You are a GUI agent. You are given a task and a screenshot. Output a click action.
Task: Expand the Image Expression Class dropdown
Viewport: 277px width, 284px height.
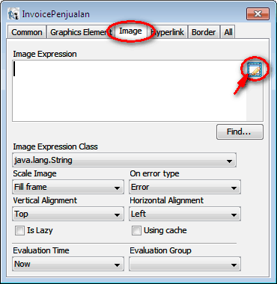(124, 160)
